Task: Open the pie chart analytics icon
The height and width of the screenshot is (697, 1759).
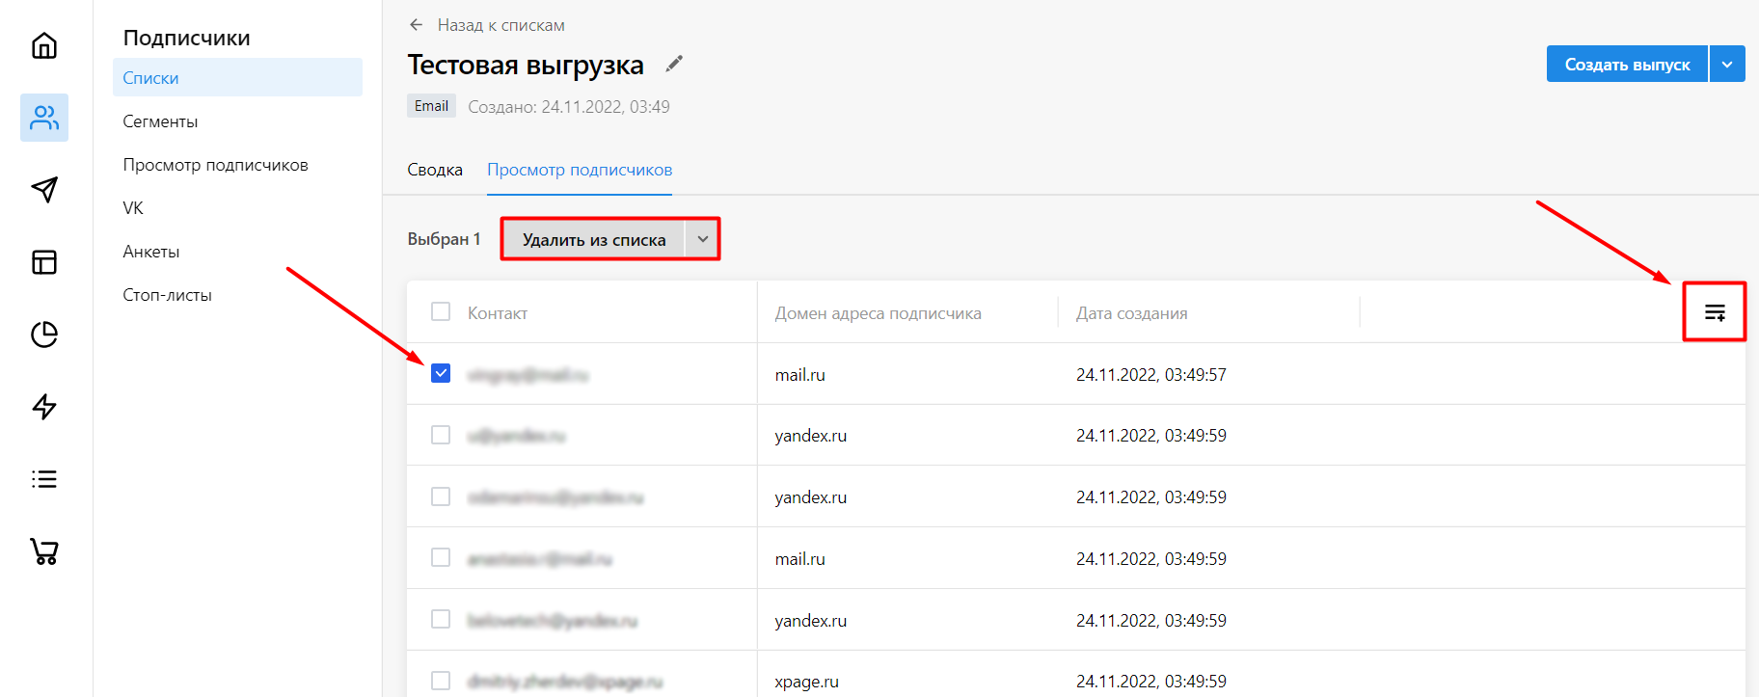Action: click(44, 335)
